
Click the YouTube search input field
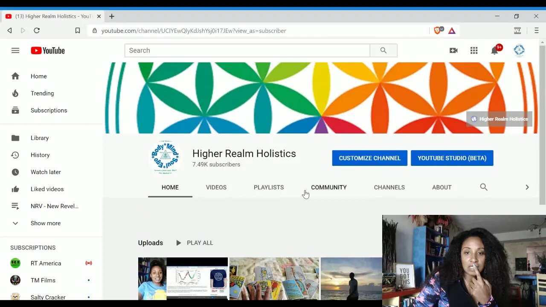point(247,50)
